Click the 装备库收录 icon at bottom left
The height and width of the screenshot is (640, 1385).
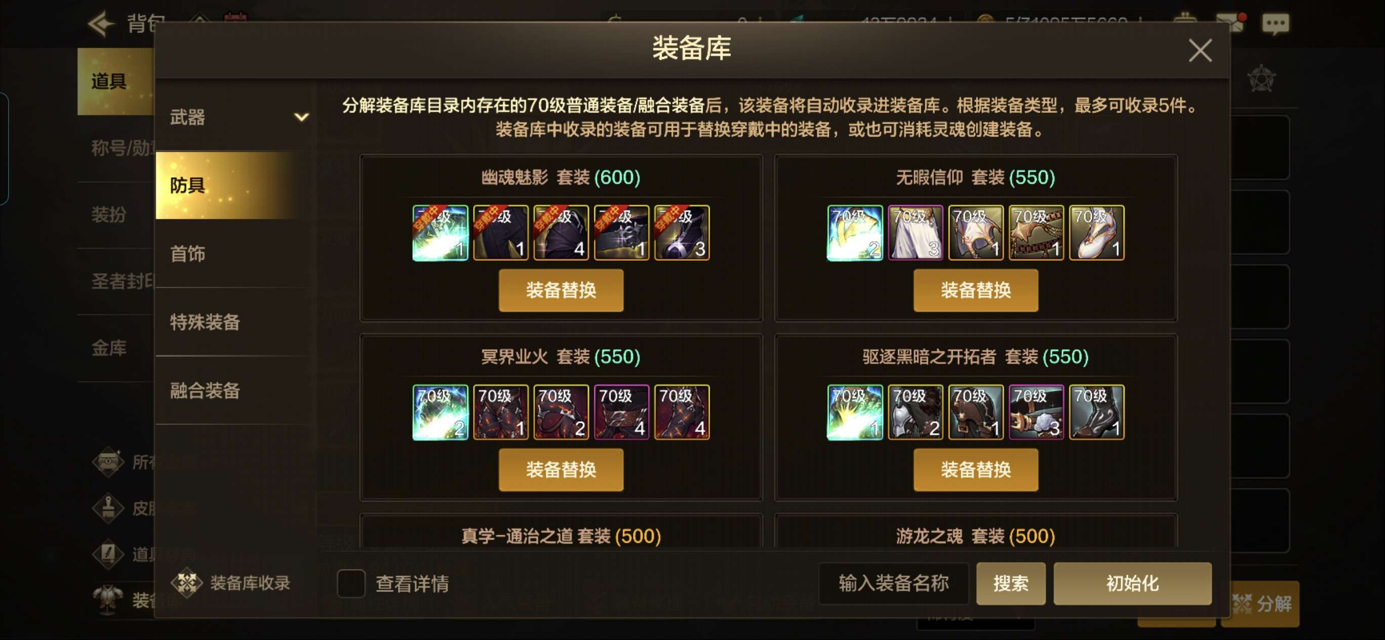coord(186,582)
